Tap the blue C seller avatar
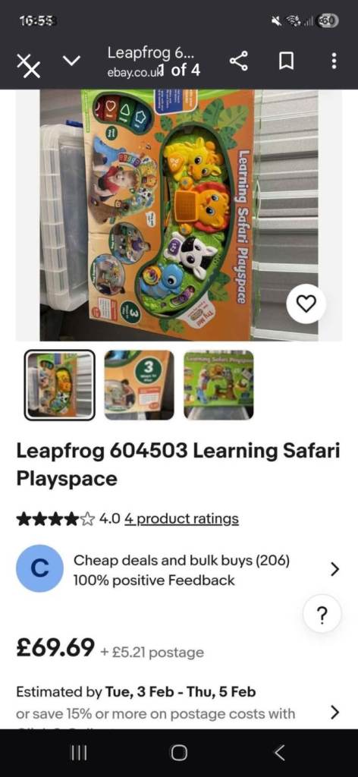 click(39, 568)
